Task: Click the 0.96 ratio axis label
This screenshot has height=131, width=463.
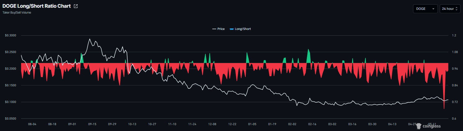Action: [x=455, y=69]
